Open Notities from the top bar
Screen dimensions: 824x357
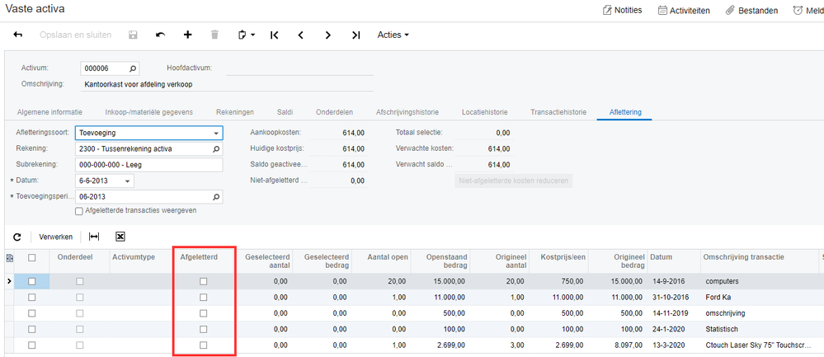(x=623, y=10)
